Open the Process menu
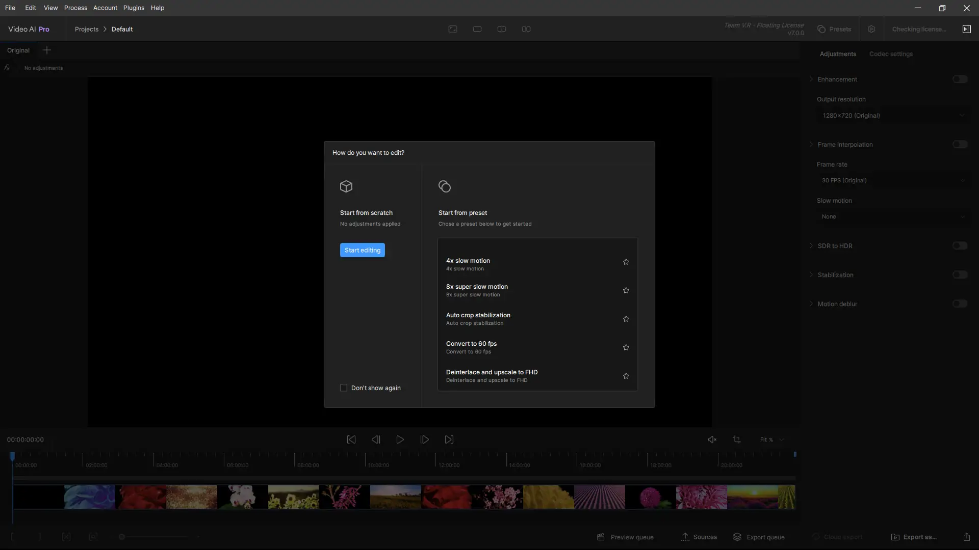This screenshot has width=979, height=550. pyautogui.click(x=75, y=8)
